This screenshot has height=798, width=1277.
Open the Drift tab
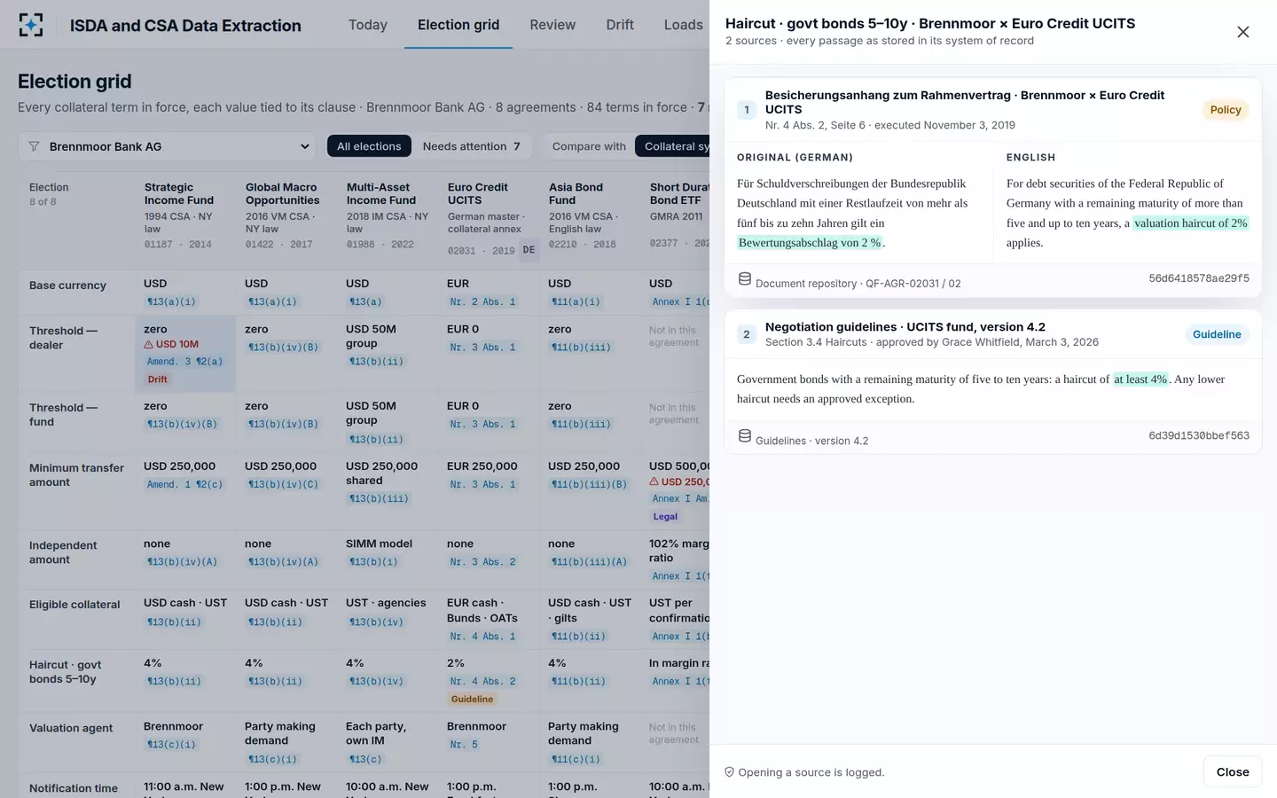620,25
